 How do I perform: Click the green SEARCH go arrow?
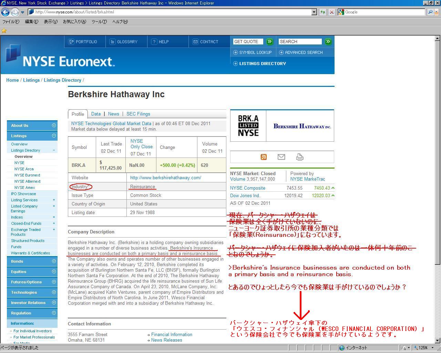coord(328,42)
